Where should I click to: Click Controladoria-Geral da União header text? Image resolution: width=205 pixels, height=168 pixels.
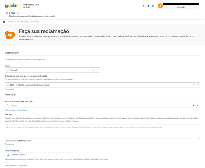click(31, 6)
